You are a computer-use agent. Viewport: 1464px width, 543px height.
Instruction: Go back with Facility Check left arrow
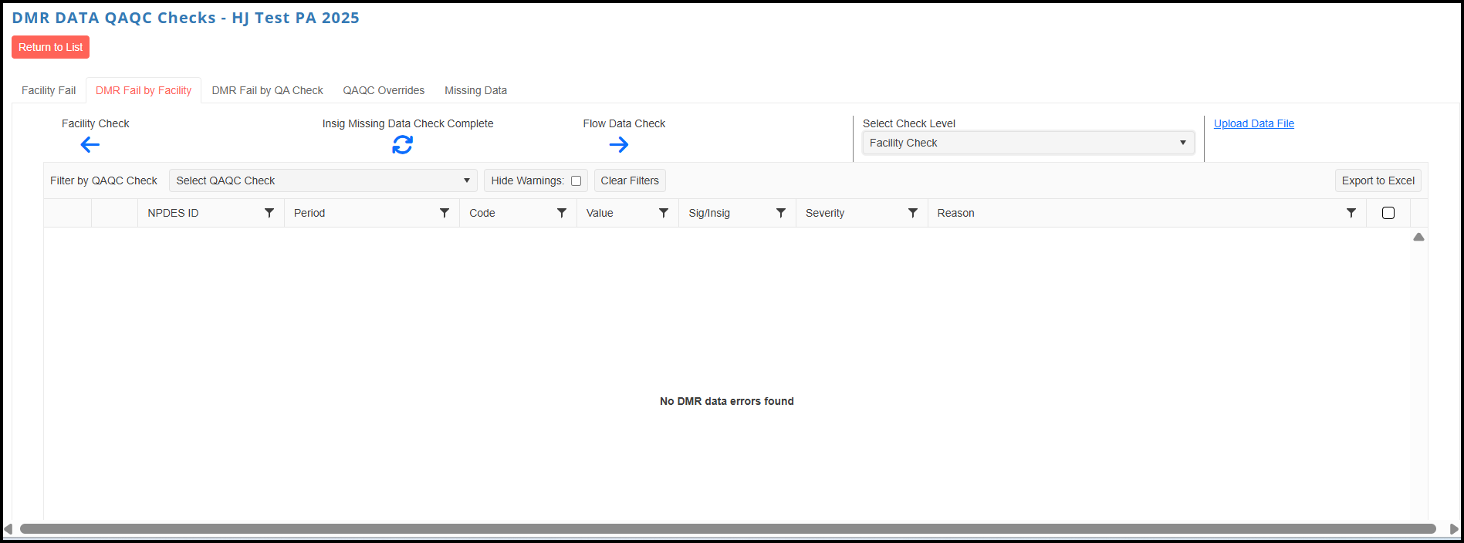[90, 144]
